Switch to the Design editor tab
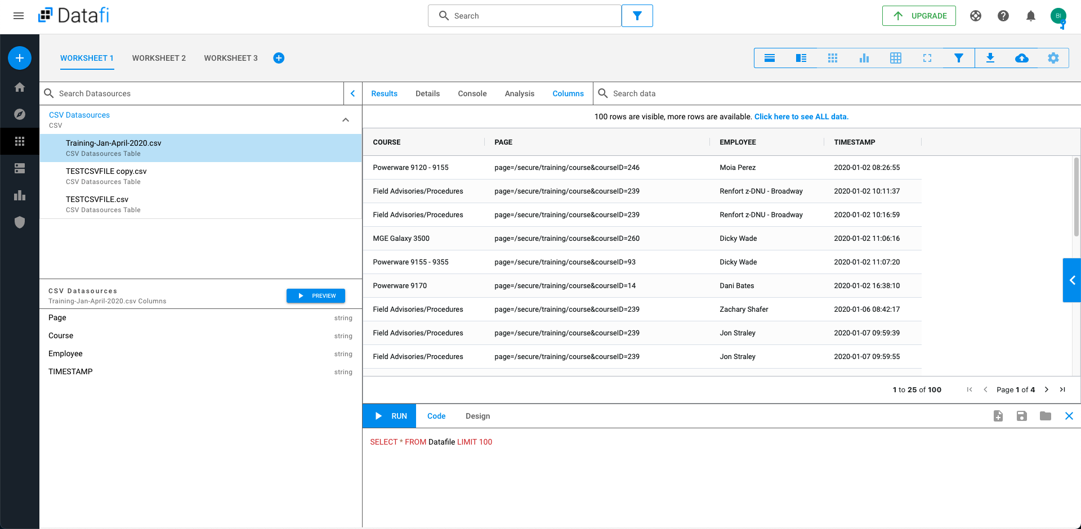 (478, 416)
